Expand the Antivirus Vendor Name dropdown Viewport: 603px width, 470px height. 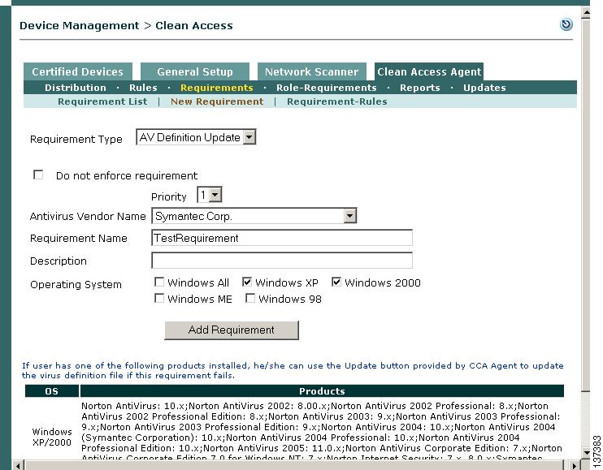click(254, 216)
